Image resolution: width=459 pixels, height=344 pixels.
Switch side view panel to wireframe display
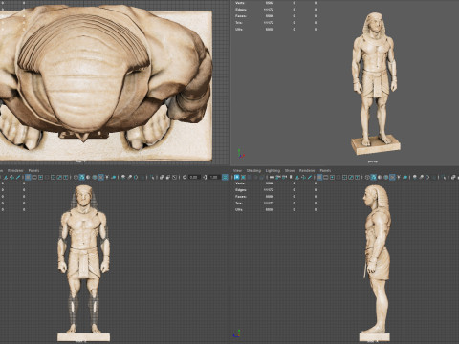[367, 177]
